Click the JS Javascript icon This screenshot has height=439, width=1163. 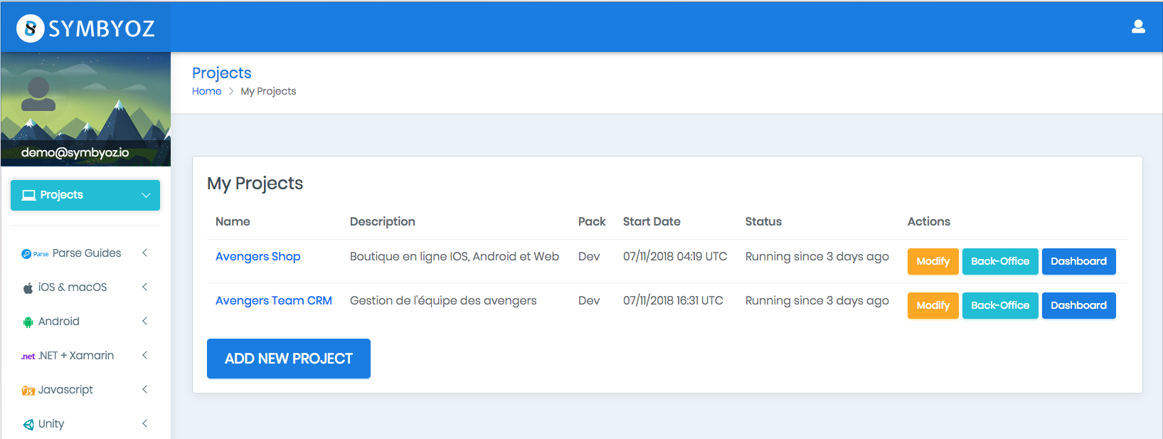[x=28, y=391]
